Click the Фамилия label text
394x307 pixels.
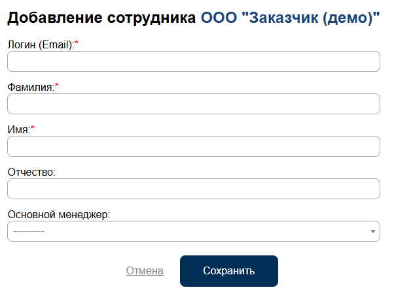tap(30, 87)
